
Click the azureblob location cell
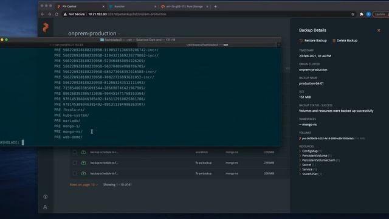click(201, 152)
